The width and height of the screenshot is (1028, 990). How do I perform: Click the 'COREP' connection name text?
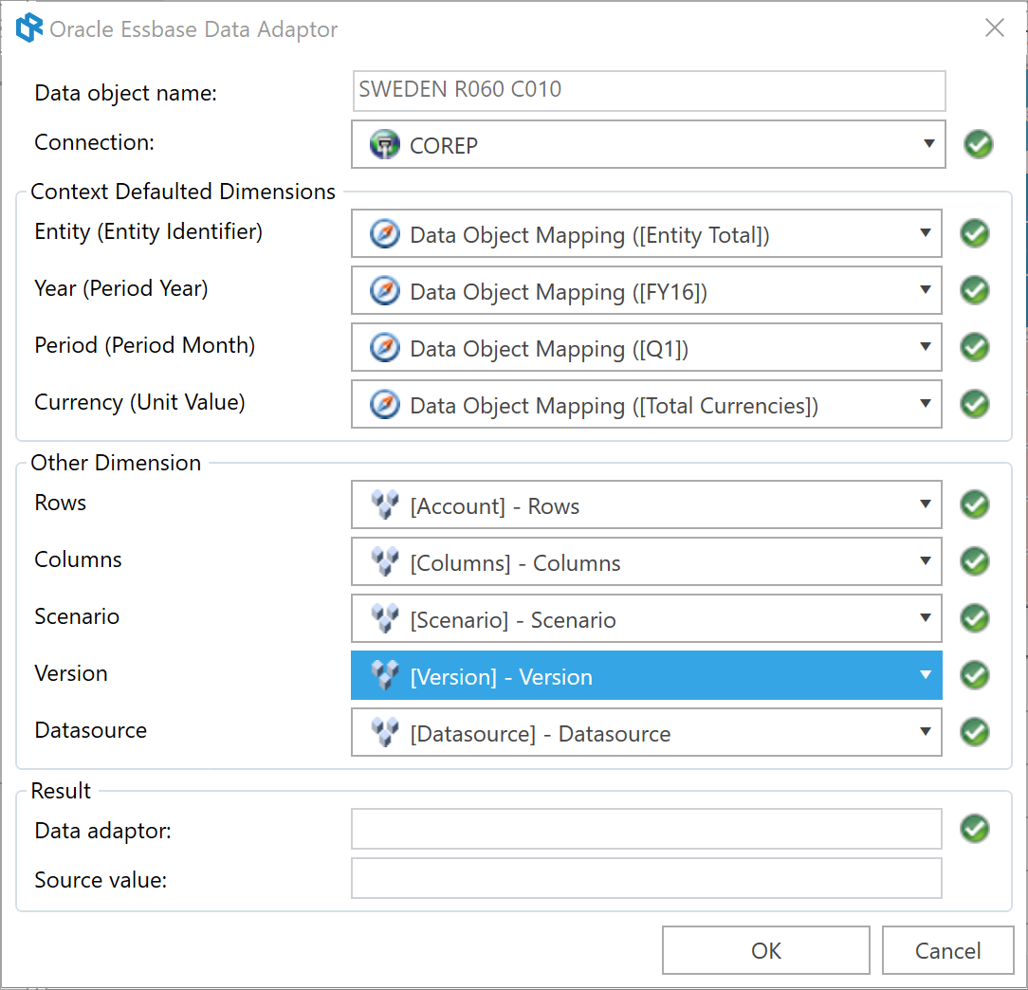pyautogui.click(x=444, y=145)
